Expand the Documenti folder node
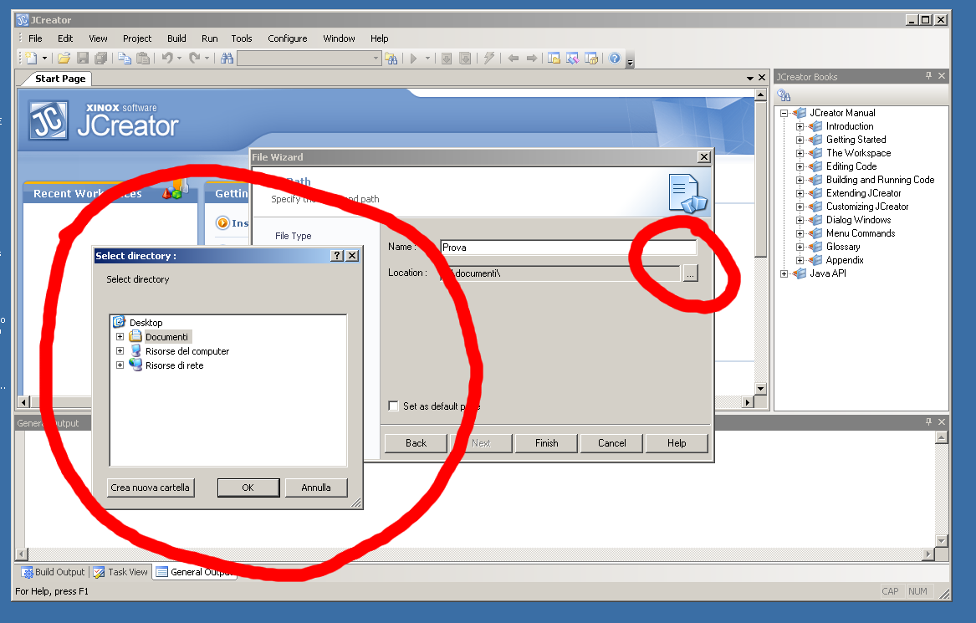Image resolution: width=976 pixels, height=623 pixels. (120, 337)
